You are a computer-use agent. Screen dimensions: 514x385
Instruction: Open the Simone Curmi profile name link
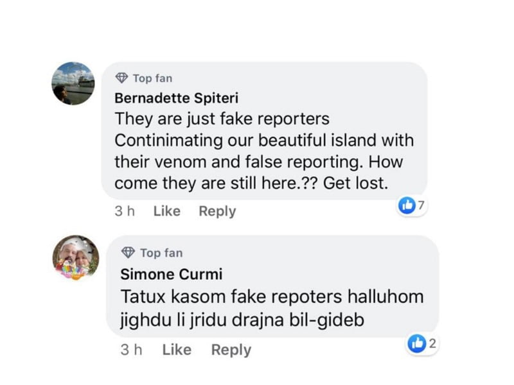click(172, 275)
